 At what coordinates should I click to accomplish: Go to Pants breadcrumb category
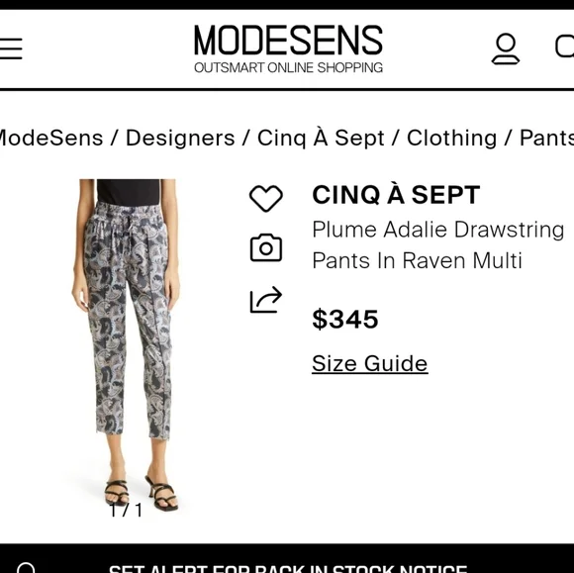click(546, 138)
